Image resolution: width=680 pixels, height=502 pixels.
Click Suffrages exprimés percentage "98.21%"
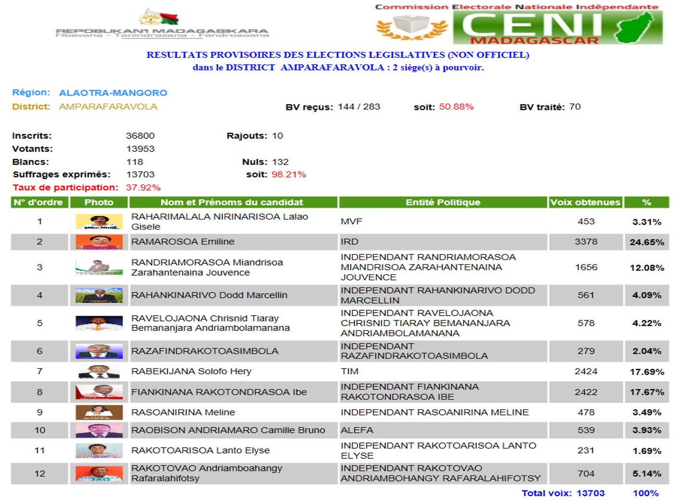point(289,174)
